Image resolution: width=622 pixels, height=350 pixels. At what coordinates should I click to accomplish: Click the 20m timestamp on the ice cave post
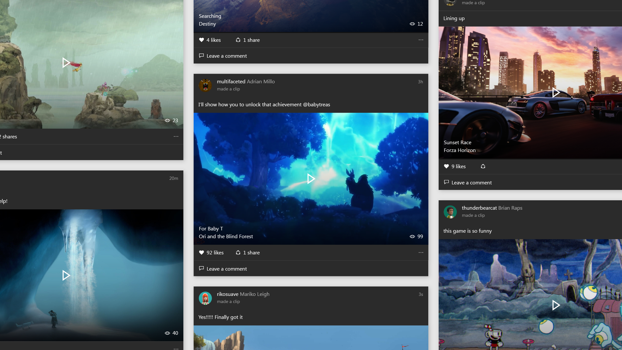point(174,178)
